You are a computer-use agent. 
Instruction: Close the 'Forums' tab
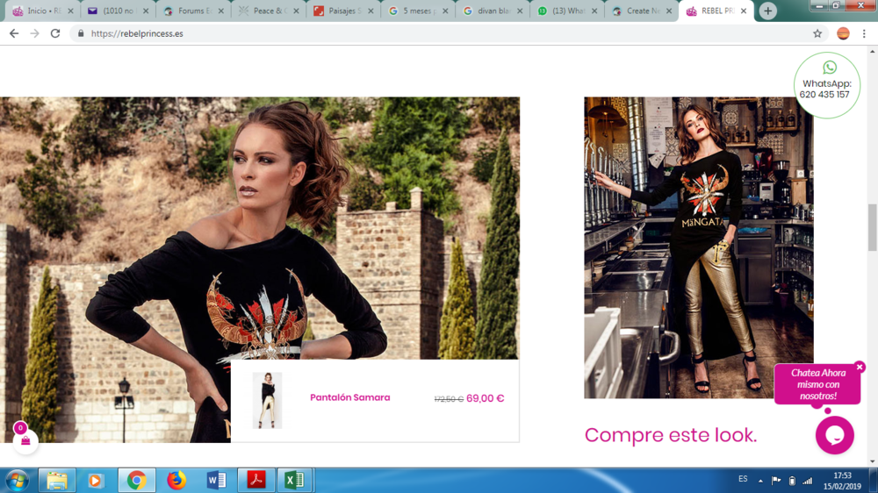(x=220, y=11)
